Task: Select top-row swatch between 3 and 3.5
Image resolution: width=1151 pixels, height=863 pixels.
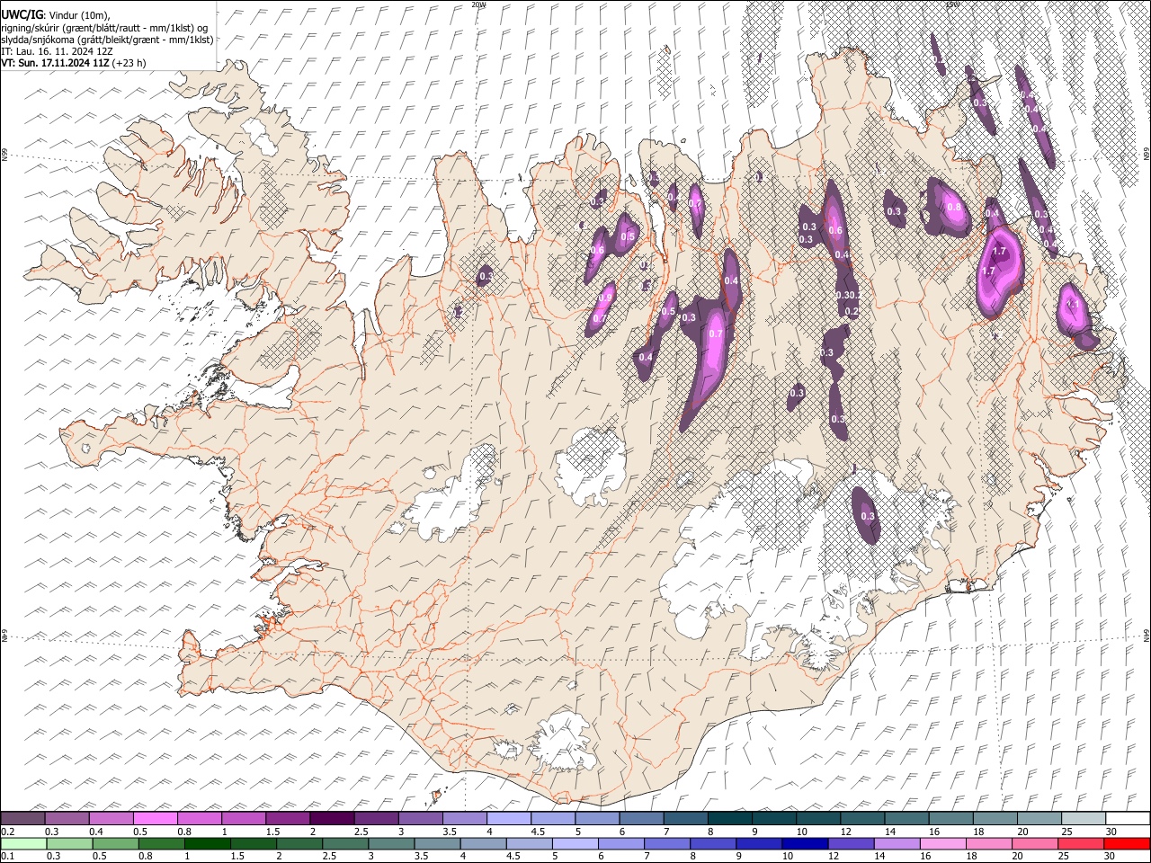Action: coord(420,818)
